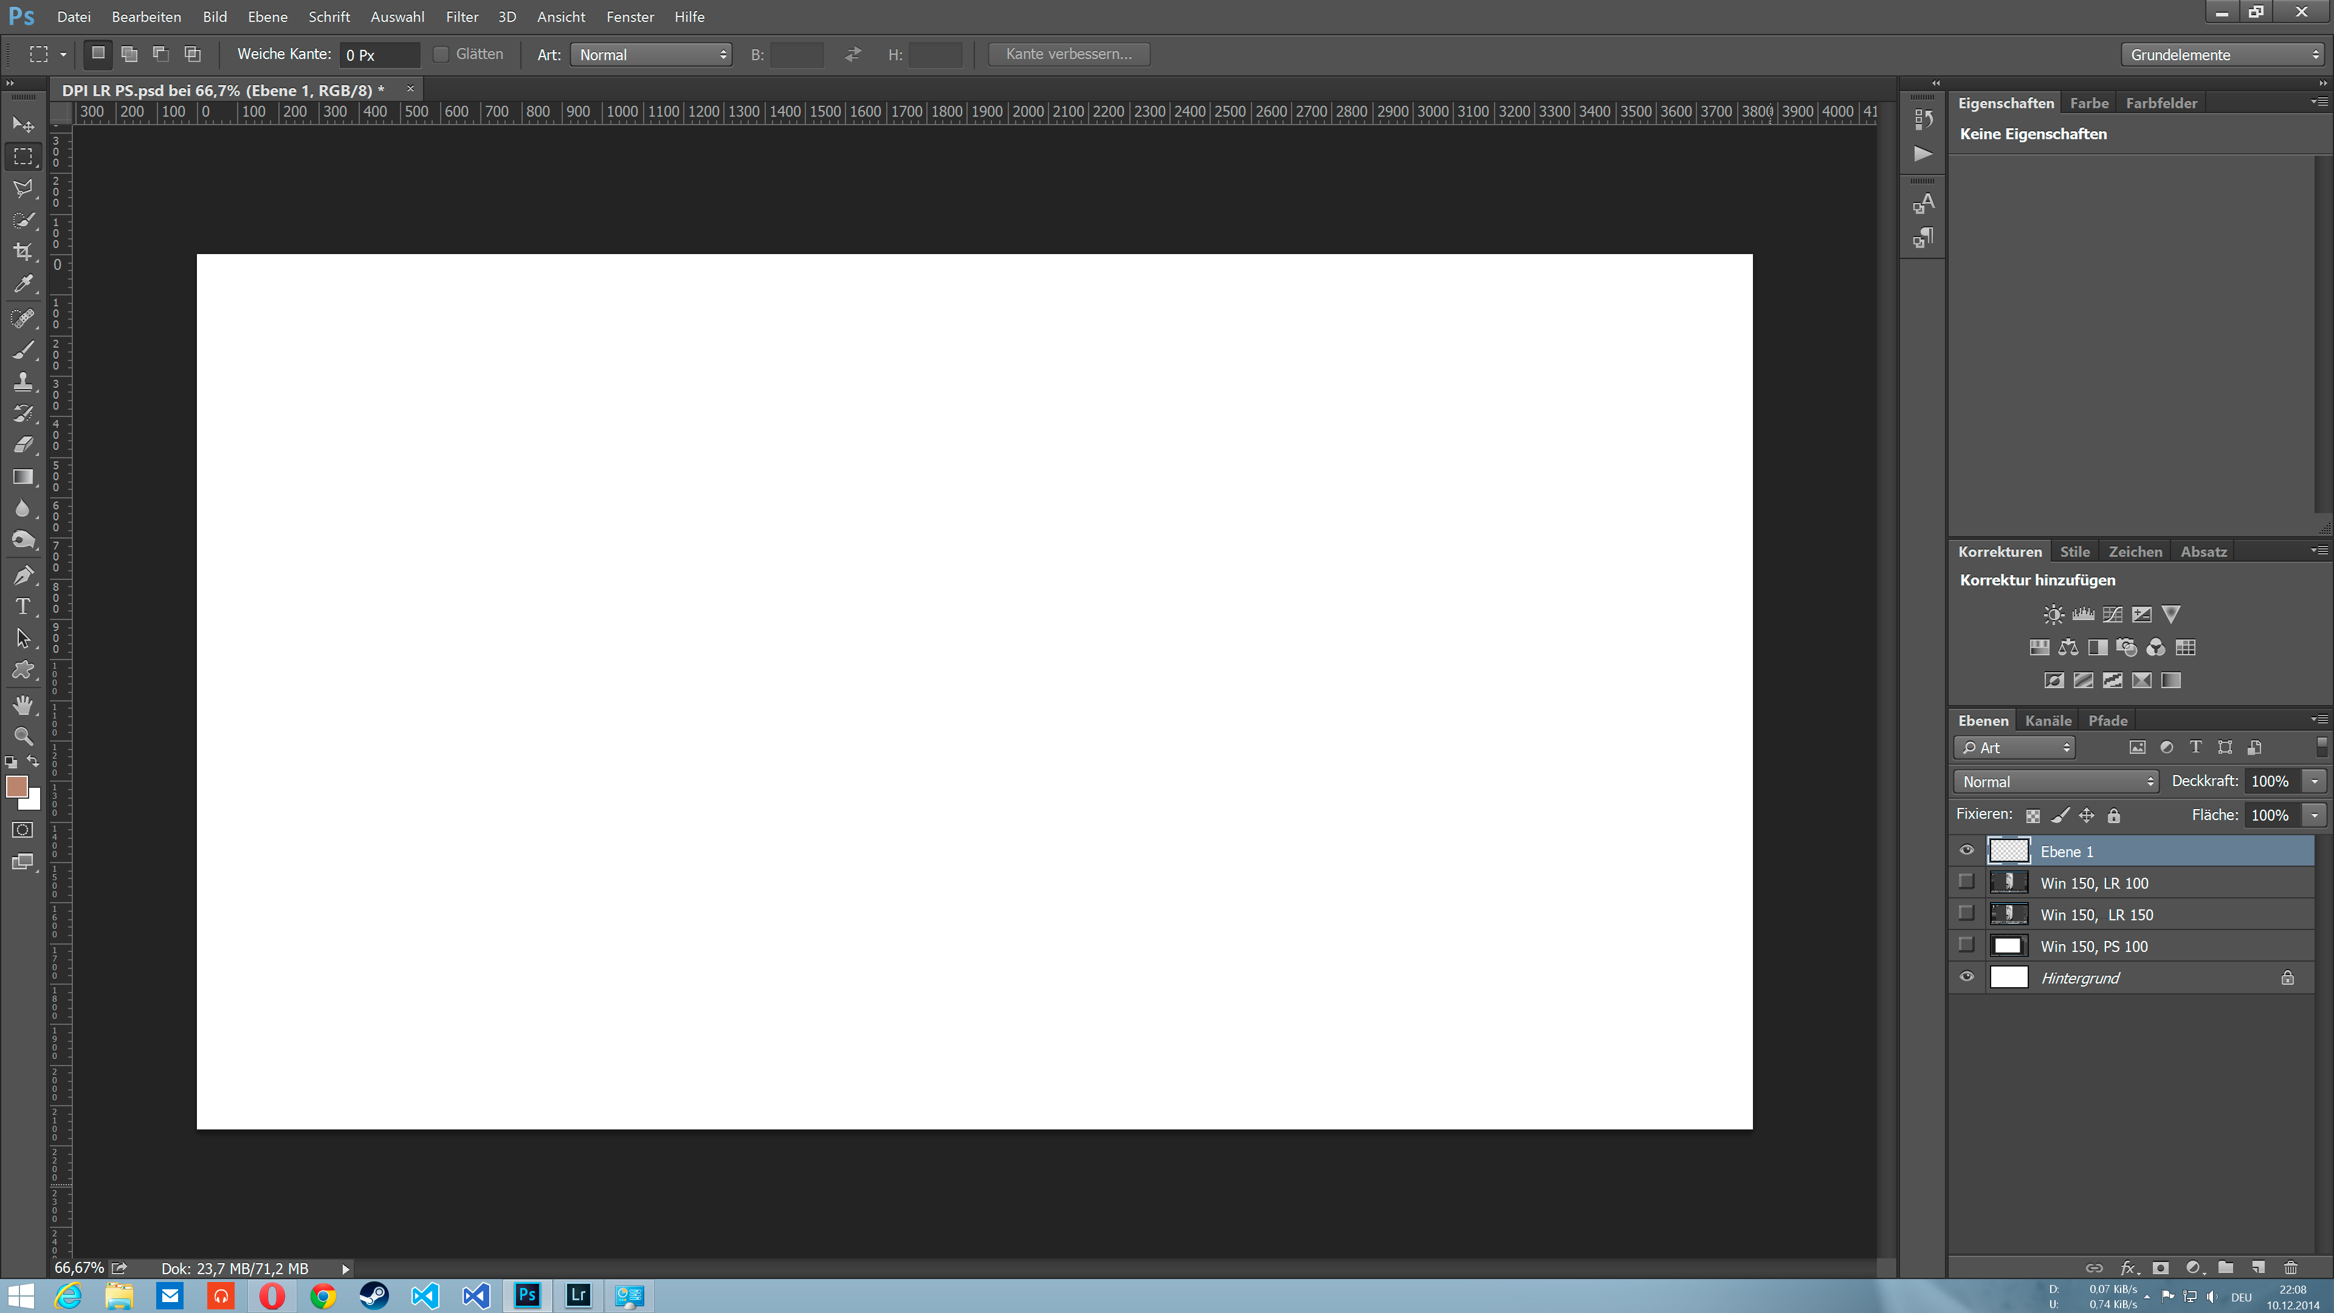Image resolution: width=2334 pixels, height=1313 pixels.
Task: Pick the Zoom magnifier tool
Action: click(24, 736)
